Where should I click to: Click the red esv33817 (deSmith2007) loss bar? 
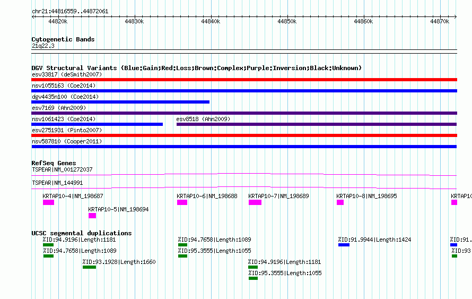coord(244,80)
